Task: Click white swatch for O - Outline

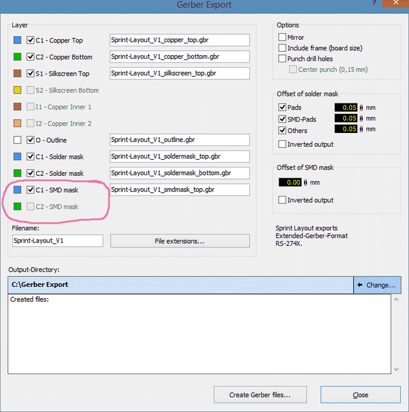Action: 17,140
